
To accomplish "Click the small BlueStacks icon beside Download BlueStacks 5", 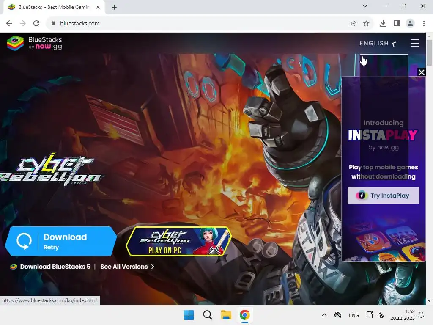I will click(13, 267).
